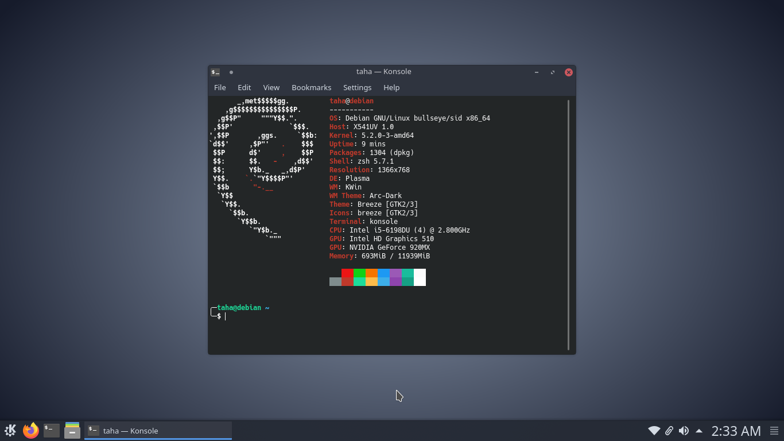Click the terminal prompt input after $
Screen dimensions: 784x441
[226, 316]
